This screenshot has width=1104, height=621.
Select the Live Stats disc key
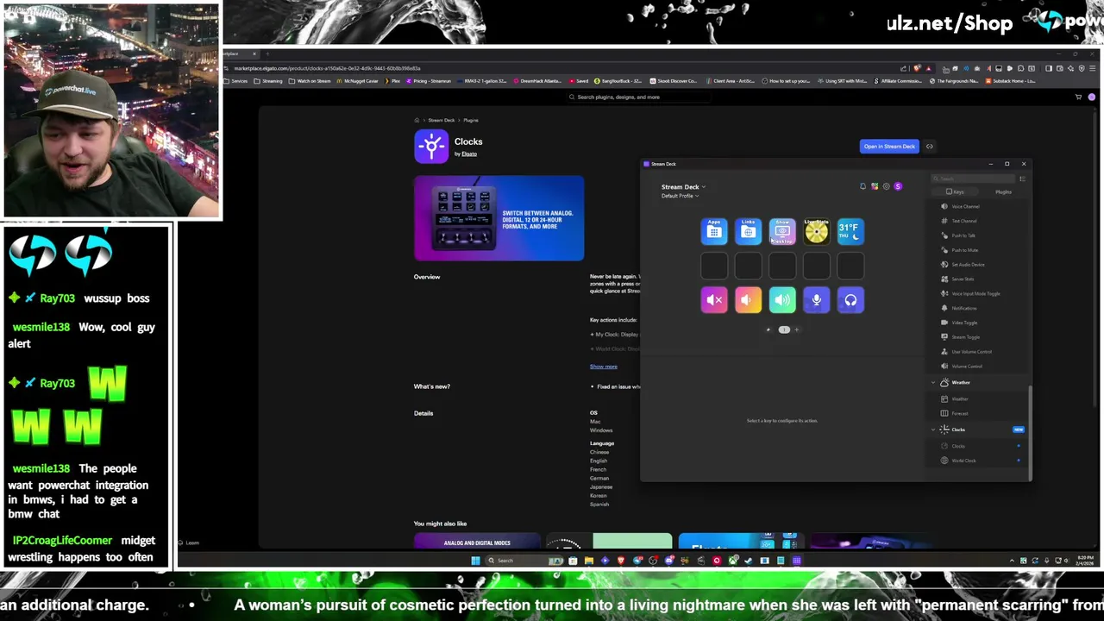[816, 231]
